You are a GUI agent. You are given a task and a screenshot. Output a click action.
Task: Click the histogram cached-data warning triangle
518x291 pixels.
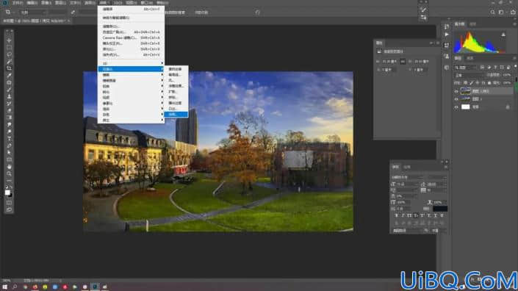(503, 35)
